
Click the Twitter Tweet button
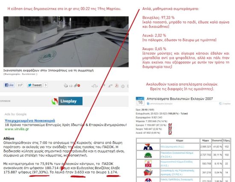coord(35,85)
